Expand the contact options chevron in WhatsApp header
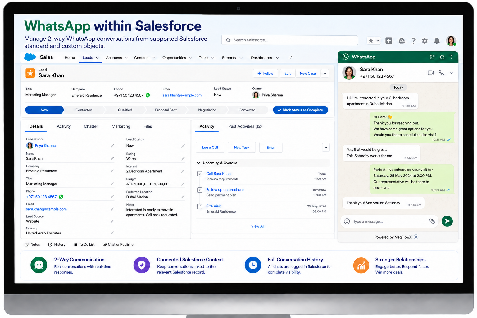 click(451, 73)
